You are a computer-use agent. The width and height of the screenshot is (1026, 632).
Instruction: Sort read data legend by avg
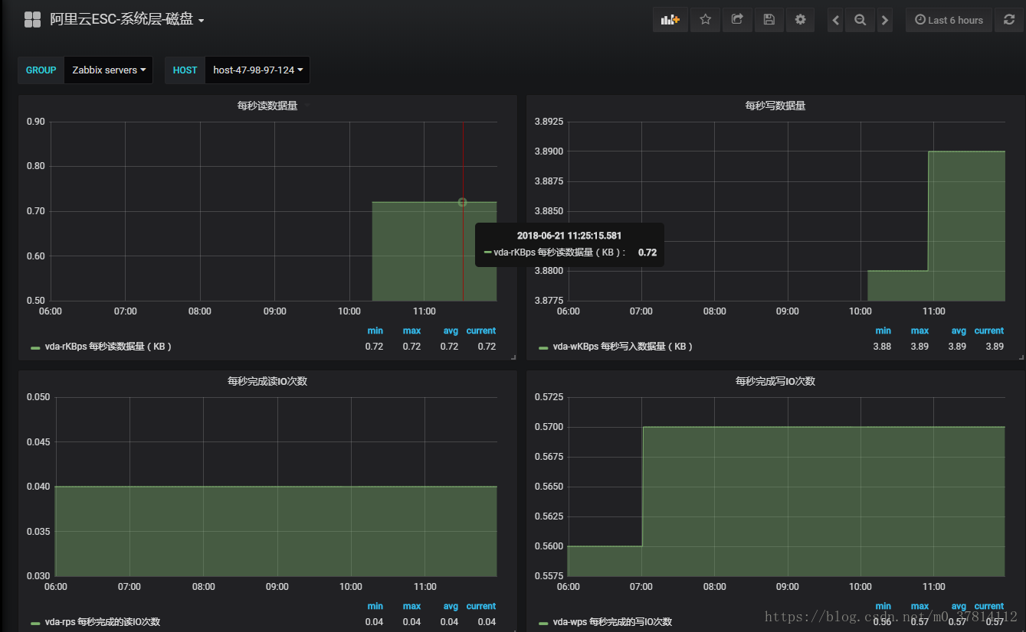(451, 331)
